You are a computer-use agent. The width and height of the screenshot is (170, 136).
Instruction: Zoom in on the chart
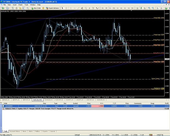149,8
